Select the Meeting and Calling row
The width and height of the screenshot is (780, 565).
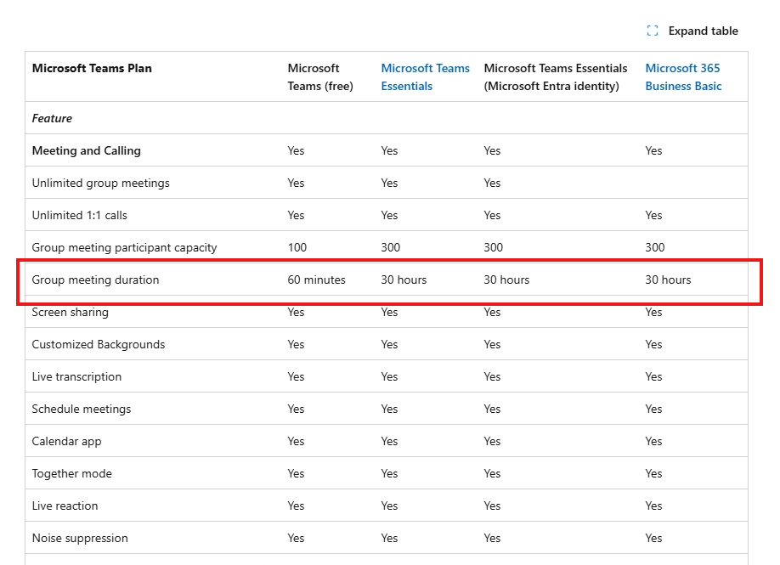[86, 150]
